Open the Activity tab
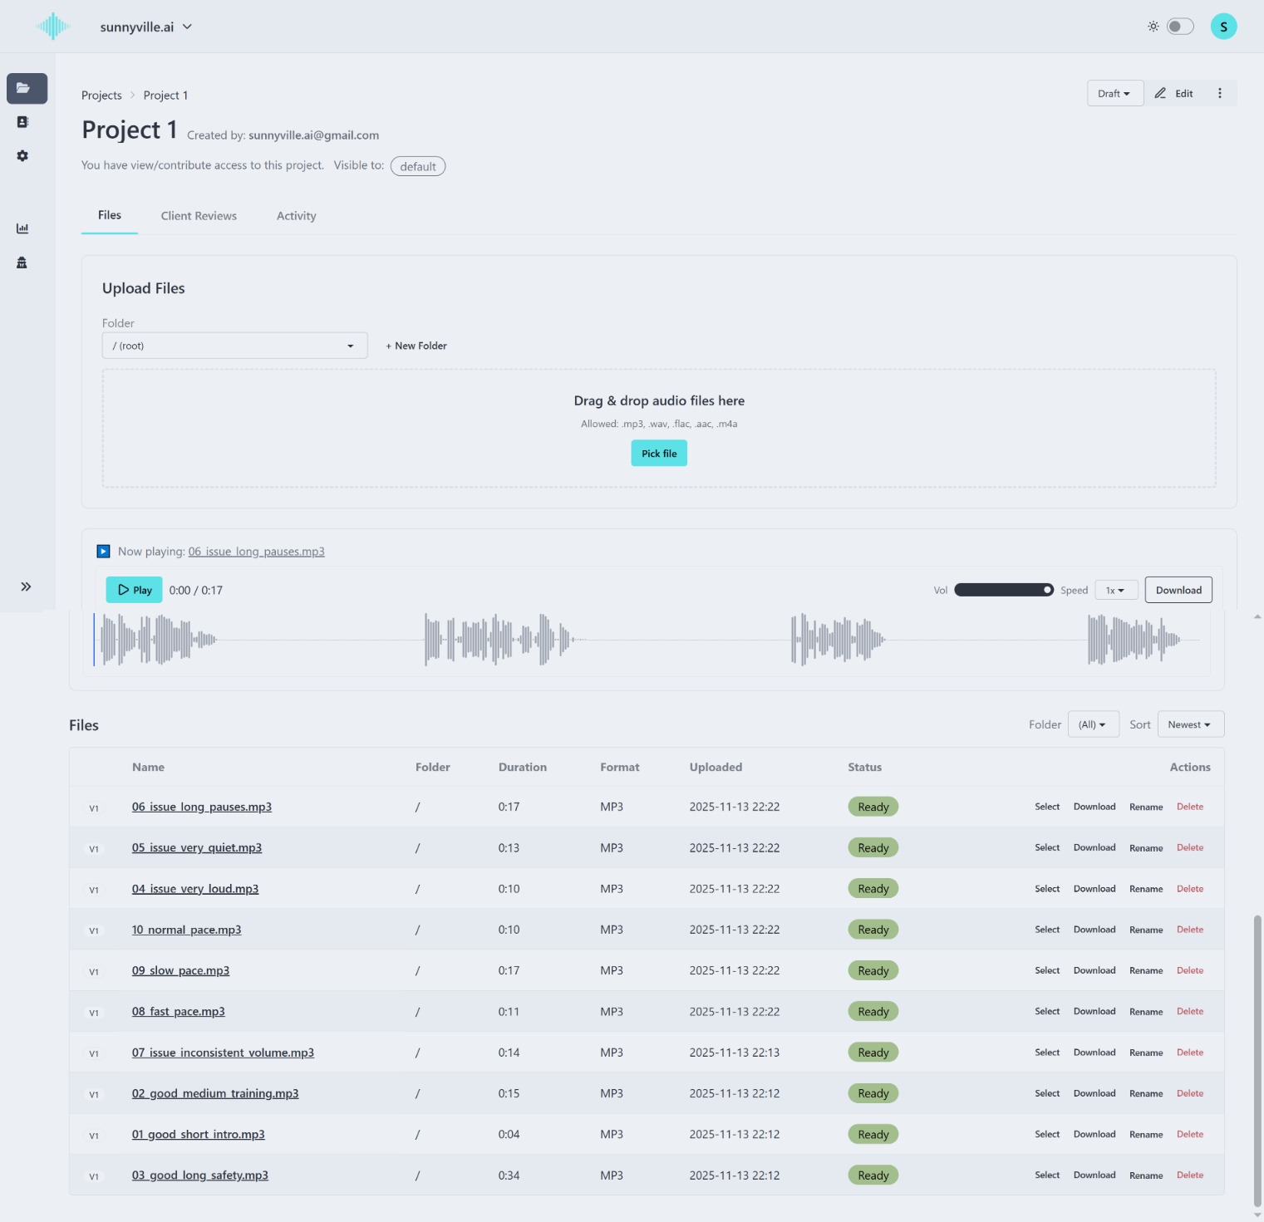The image size is (1264, 1222). 296,215
